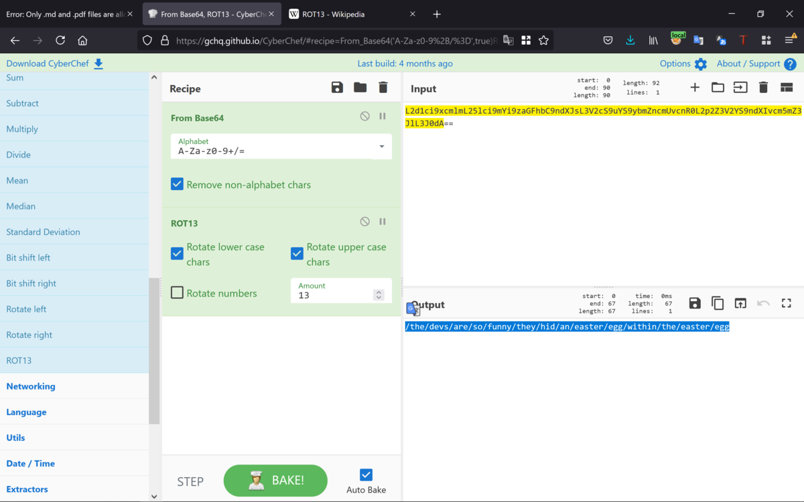Open folder as input icon

tap(718, 88)
